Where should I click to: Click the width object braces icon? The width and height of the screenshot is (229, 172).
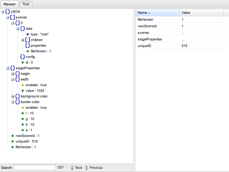coord(18,79)
